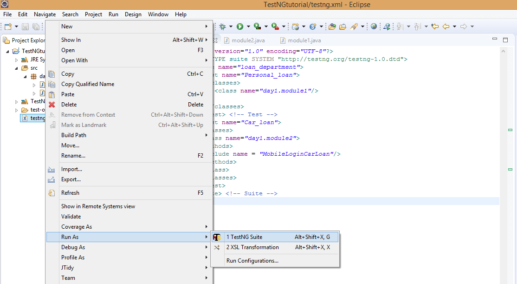Image resolution: width=517 pixels, height=284 pixels.
Task: Open the Web Browser globe icon
Action: pos(374,26)
